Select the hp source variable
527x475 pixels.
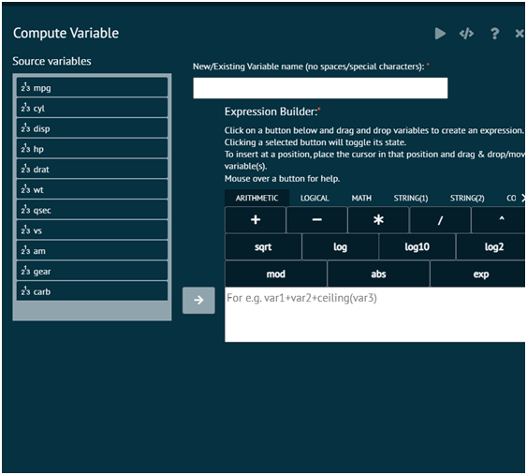(x=92, y=149)
